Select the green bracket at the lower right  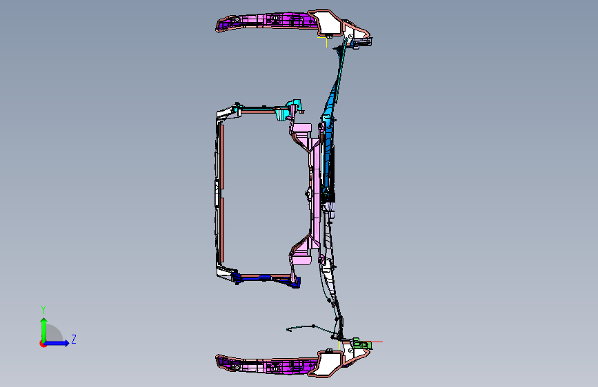click(361, 344)
